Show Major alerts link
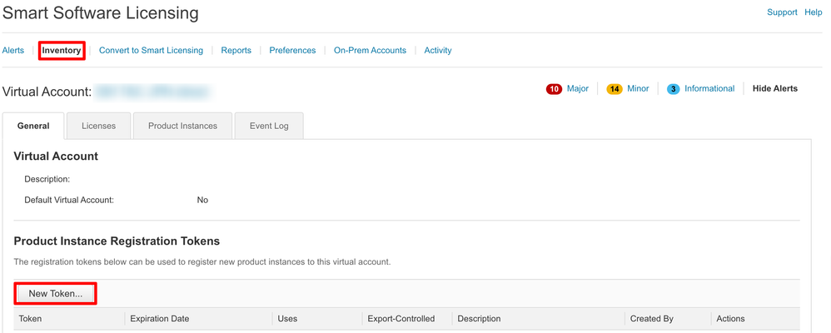The image size is (831, 333). pos(578,88)
